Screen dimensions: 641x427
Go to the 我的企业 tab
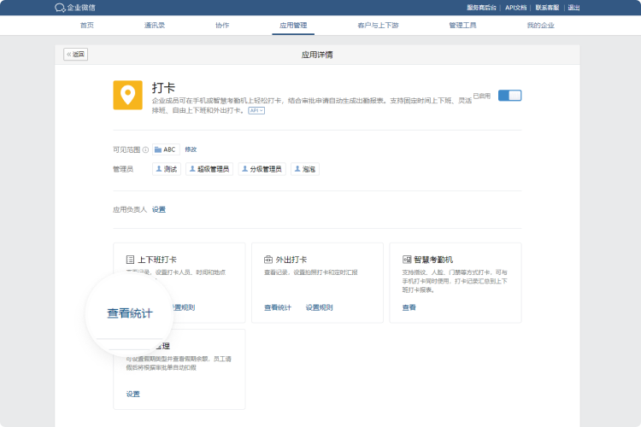540,26
